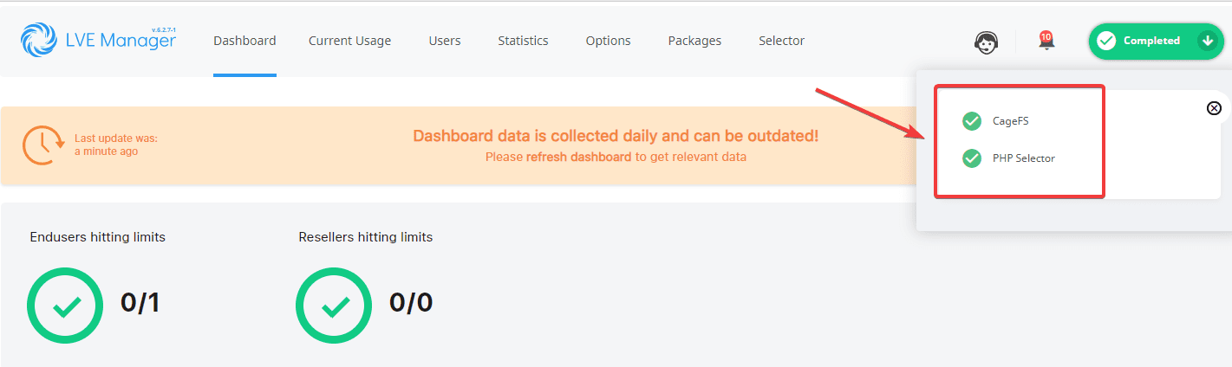Viewport: 1232px width, 367px height.
Task: Click the Endusers hitting limits check circle
Action: pos(65,306)
